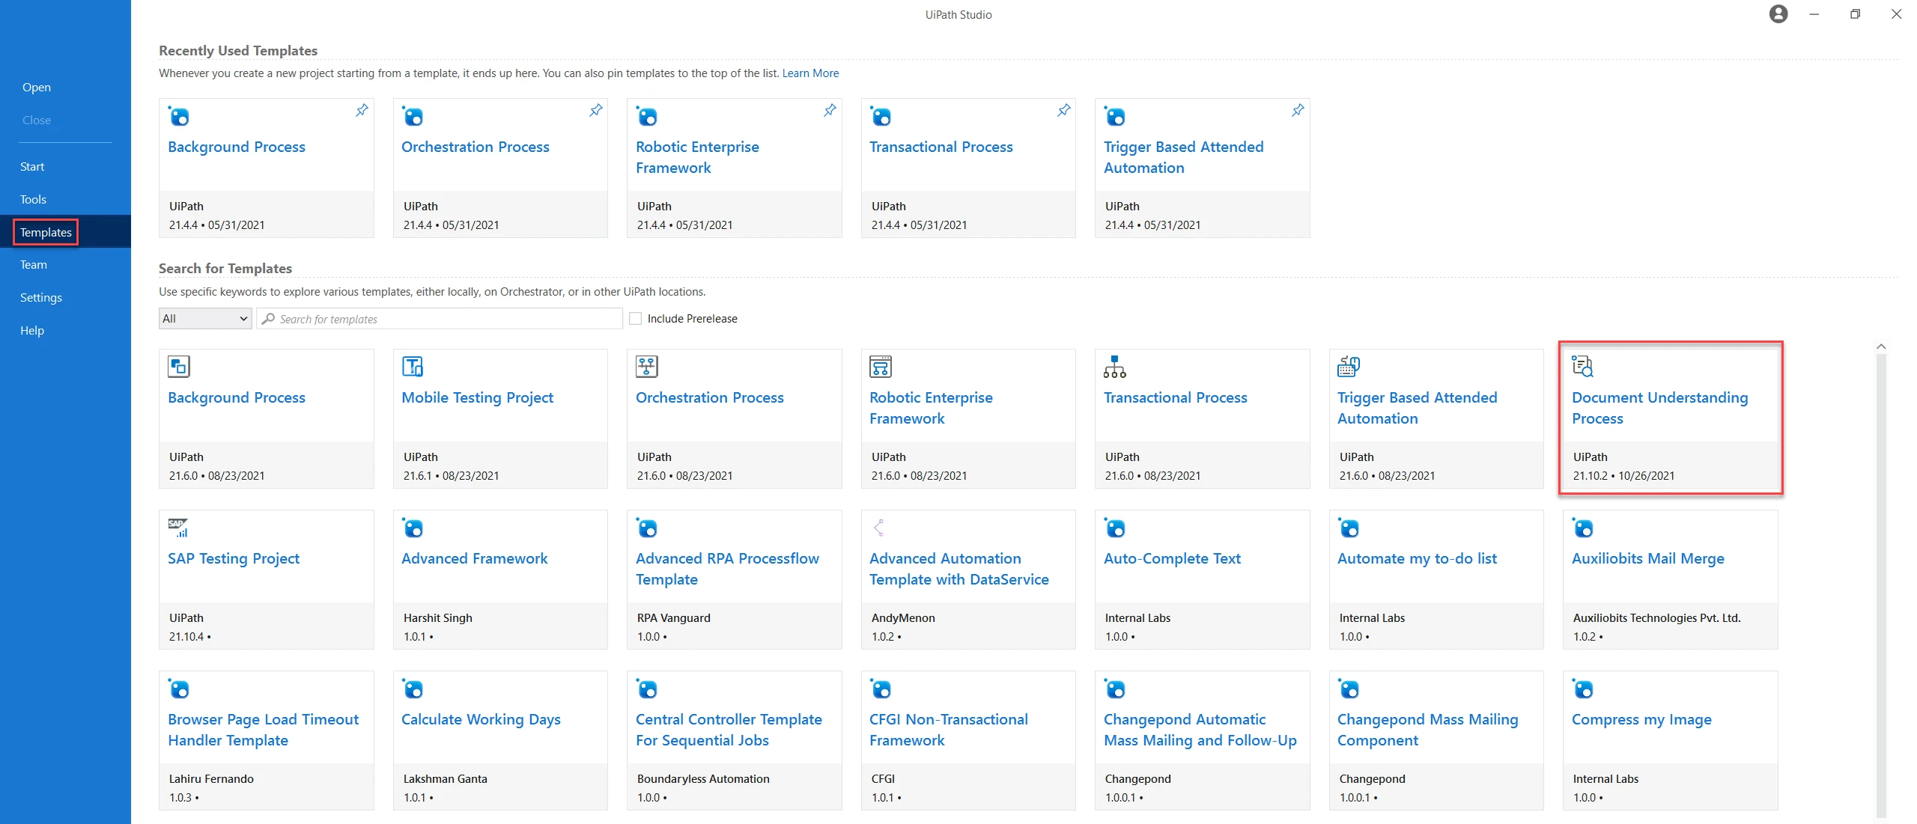Image resolution: width=1917 pixels, height=824 pixels.
Task: Click the "Boundaryless Automation" author text
Action: coord(703,779)
